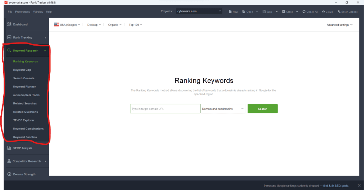Click the Open folder icon
The height and width of the screenshot is (190, 364).
click(244, 12)
